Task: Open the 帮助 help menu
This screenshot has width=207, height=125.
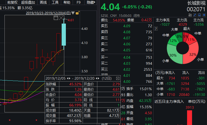Action: tap(67, 2)
